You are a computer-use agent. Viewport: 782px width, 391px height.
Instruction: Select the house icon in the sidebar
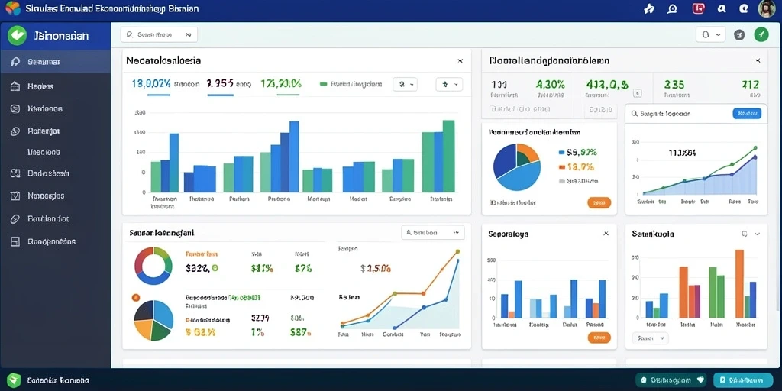[15, 86]
